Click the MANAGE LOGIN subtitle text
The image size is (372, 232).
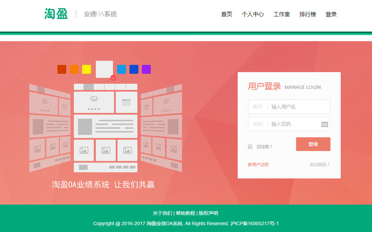point(303,87)
